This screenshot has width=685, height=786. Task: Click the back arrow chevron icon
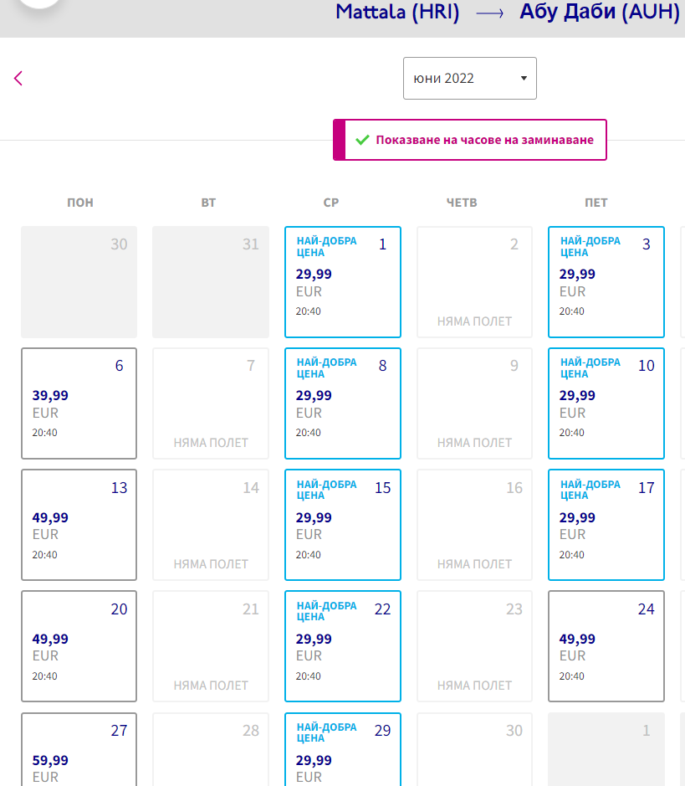pyautogui.click(x=18, y=79)
